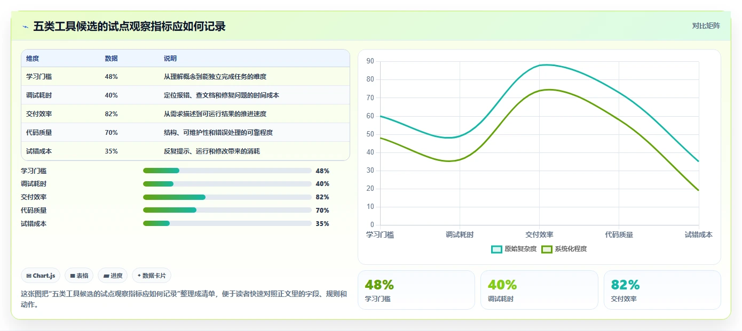
Task: Click the 说明 column header
Action: (x=170, y=59)
